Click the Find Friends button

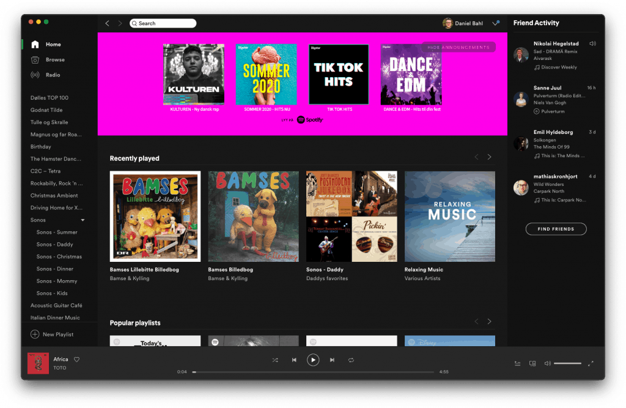[556, 229]
